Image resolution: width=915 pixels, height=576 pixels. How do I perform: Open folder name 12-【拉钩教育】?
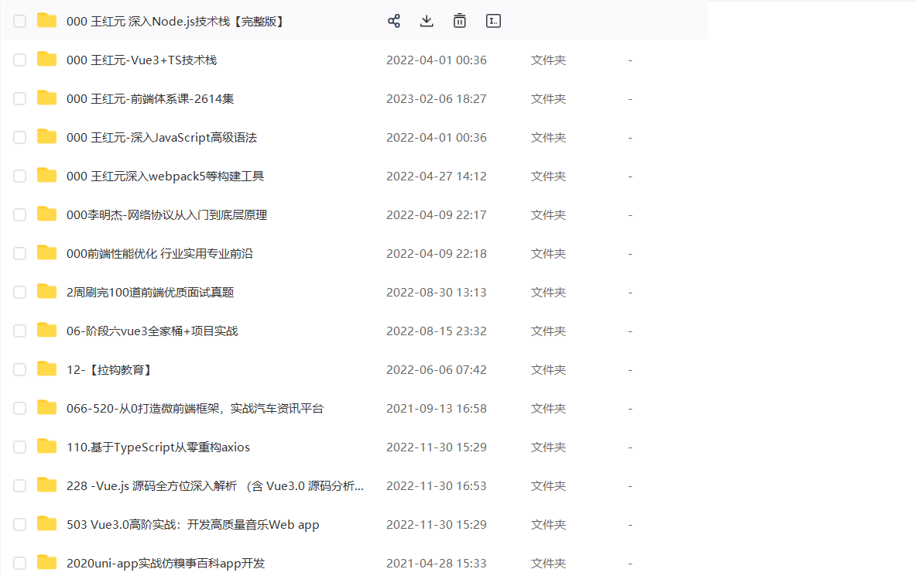tap(110, 370)
